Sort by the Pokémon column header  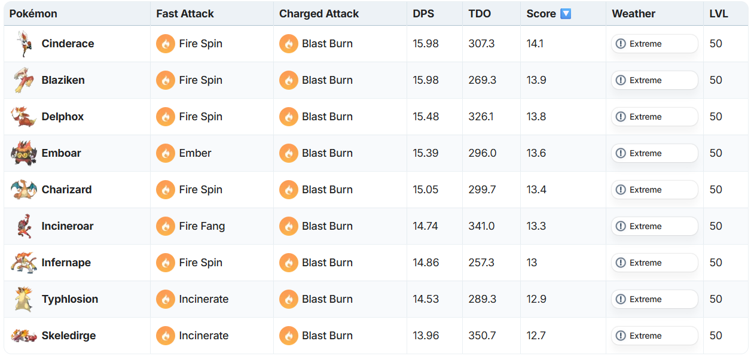[33, 14]
